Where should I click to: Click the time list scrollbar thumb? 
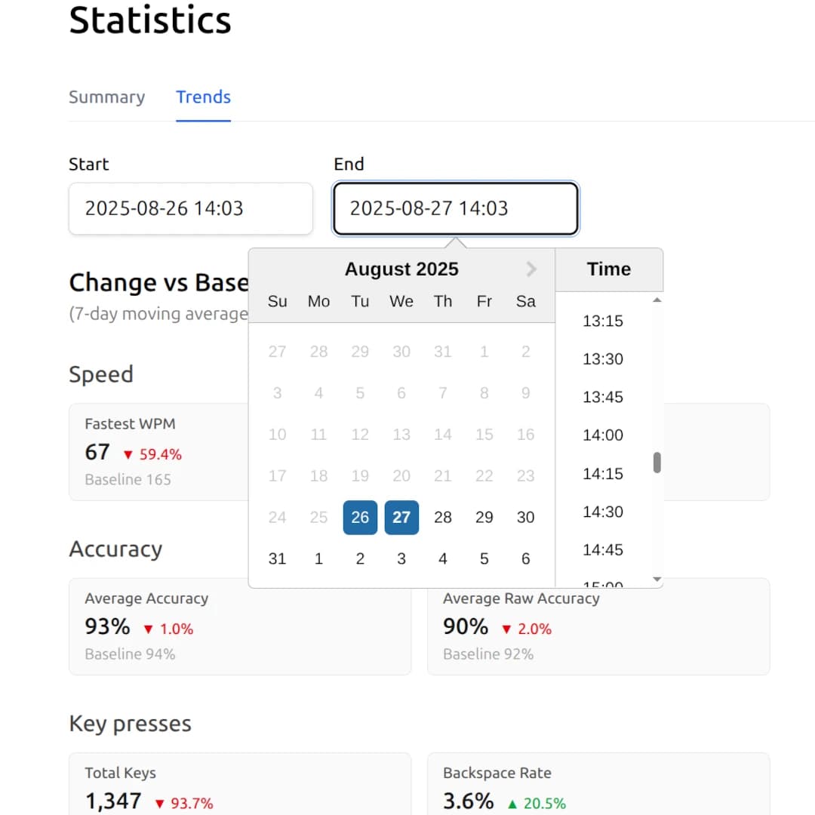point(657,463)
